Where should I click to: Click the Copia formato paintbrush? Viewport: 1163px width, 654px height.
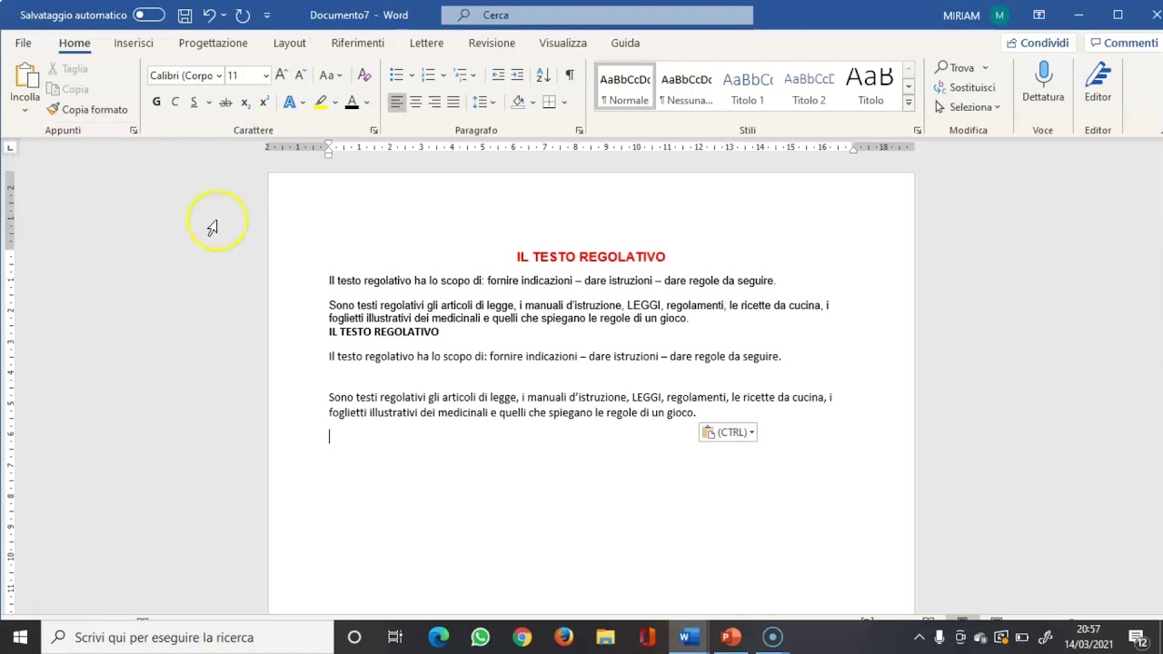[88, 109]
